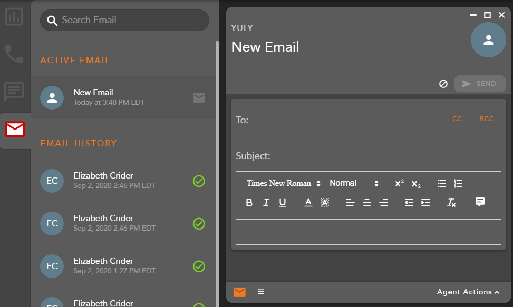Image resolution: width=513 pixels, height=307 pixels.
Task: Open the statistics chart sidebar icon
Action: [14, 16]
